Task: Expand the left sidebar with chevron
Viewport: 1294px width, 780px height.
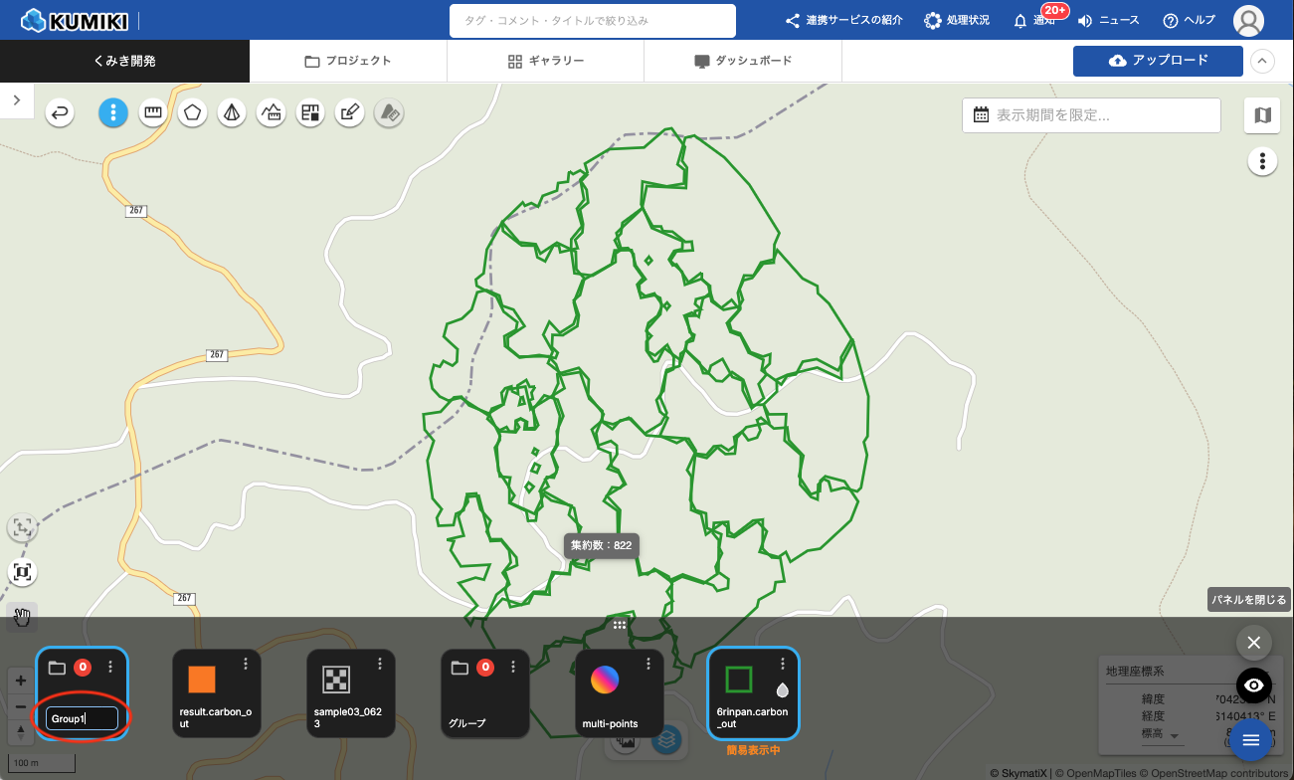Action: [17, 99]
